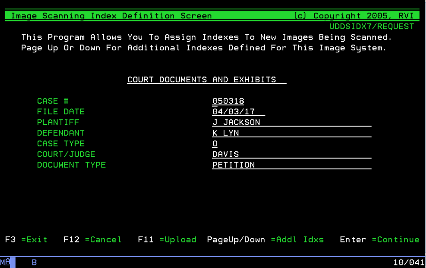The height and width of the screenshot is (268, 426).
Task: Click the COURT/JUDGE label text
Action: point(66,154)
